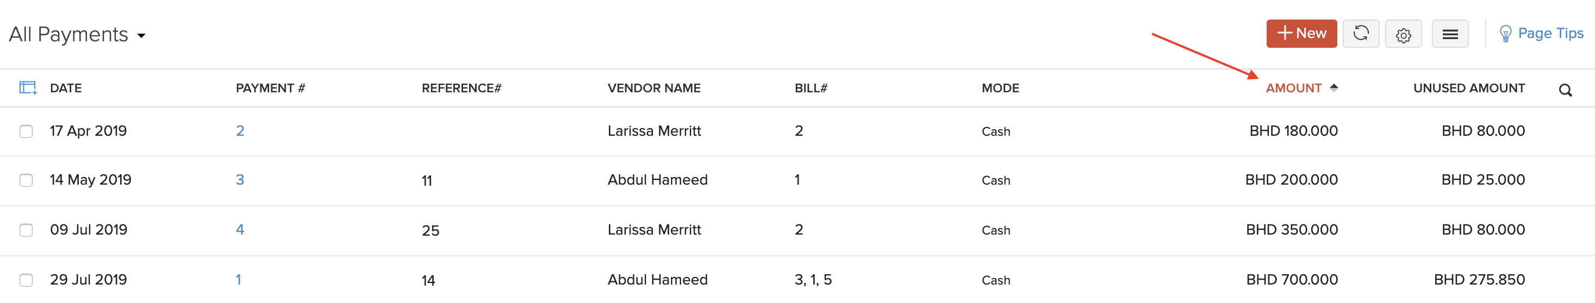Viewport: 1595px width, 303px height.
Task: Open payment number 1 link
Action: coord(239,280)
